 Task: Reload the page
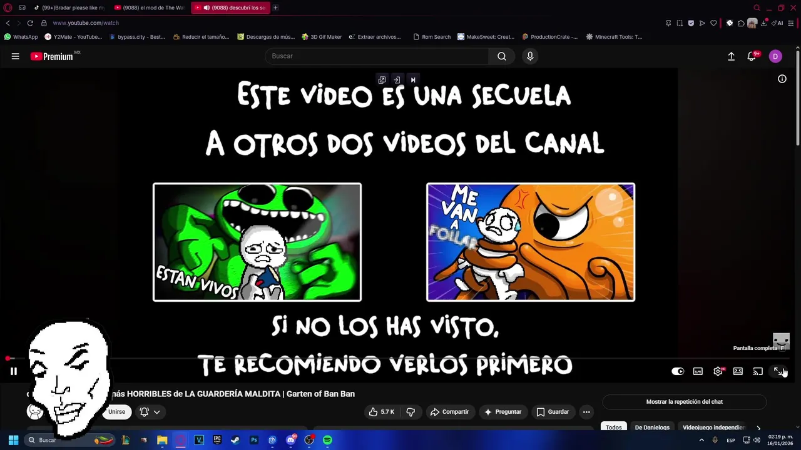[x=29, y=23]
